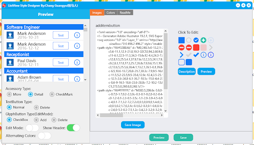This screenshot has width=254, height=145.
Task: Click the green Save button
Action: (x=183, y=137)
